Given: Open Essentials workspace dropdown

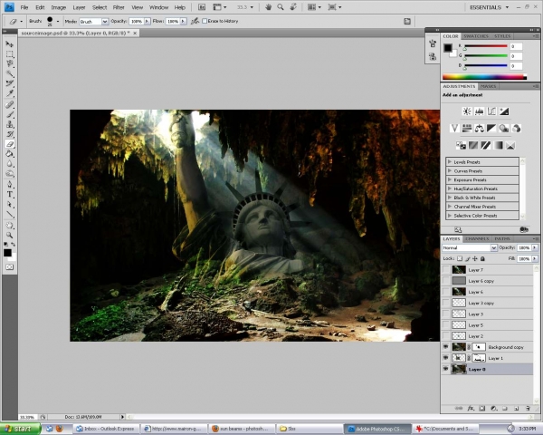Looking at the screenshot, I should click(x=489, y=7).
